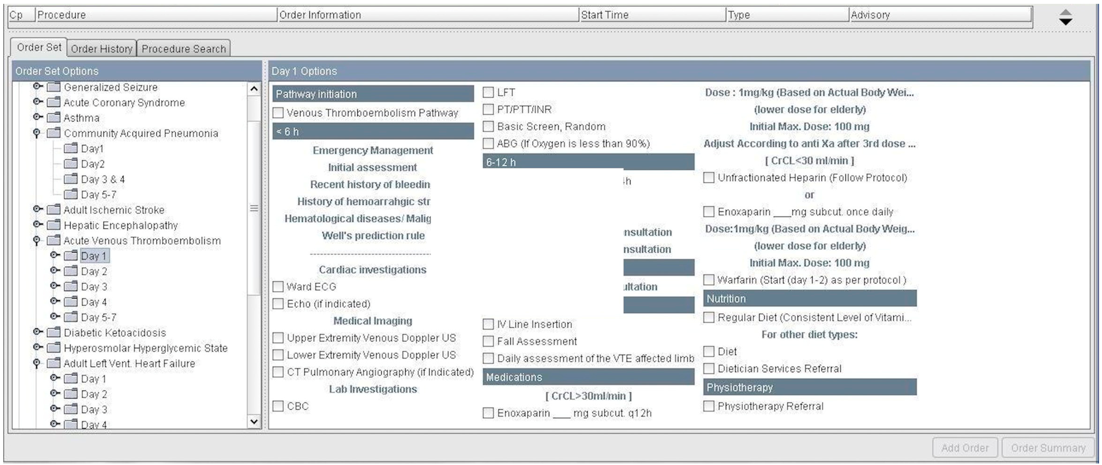Click the Hepatic Encephalopathy folder icon
This screenshot has height=465, width=1102.
(x=53, y=225)
